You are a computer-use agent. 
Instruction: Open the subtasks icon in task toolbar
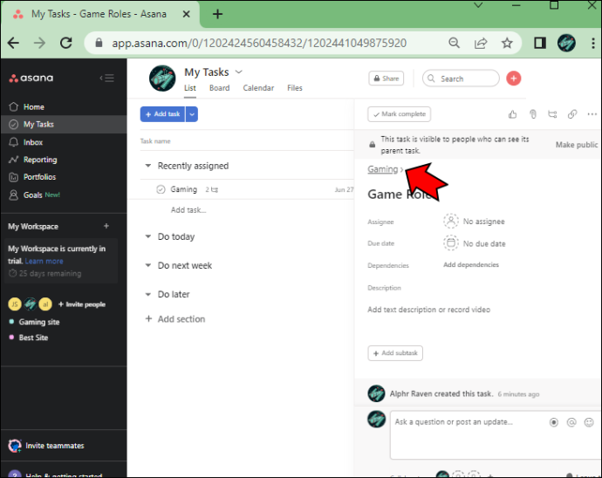(552, 114)
